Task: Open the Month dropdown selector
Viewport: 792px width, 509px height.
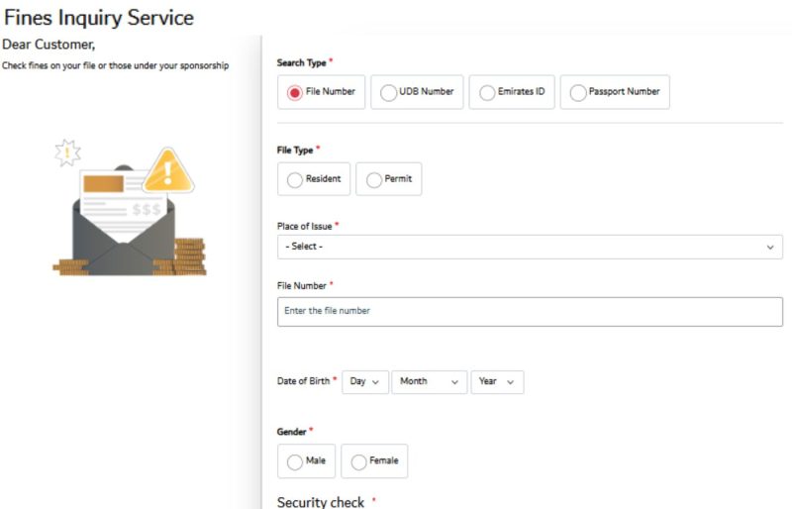Action: pos(428,381)
